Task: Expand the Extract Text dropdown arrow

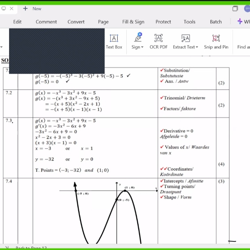Action: [x=197, y=47]
